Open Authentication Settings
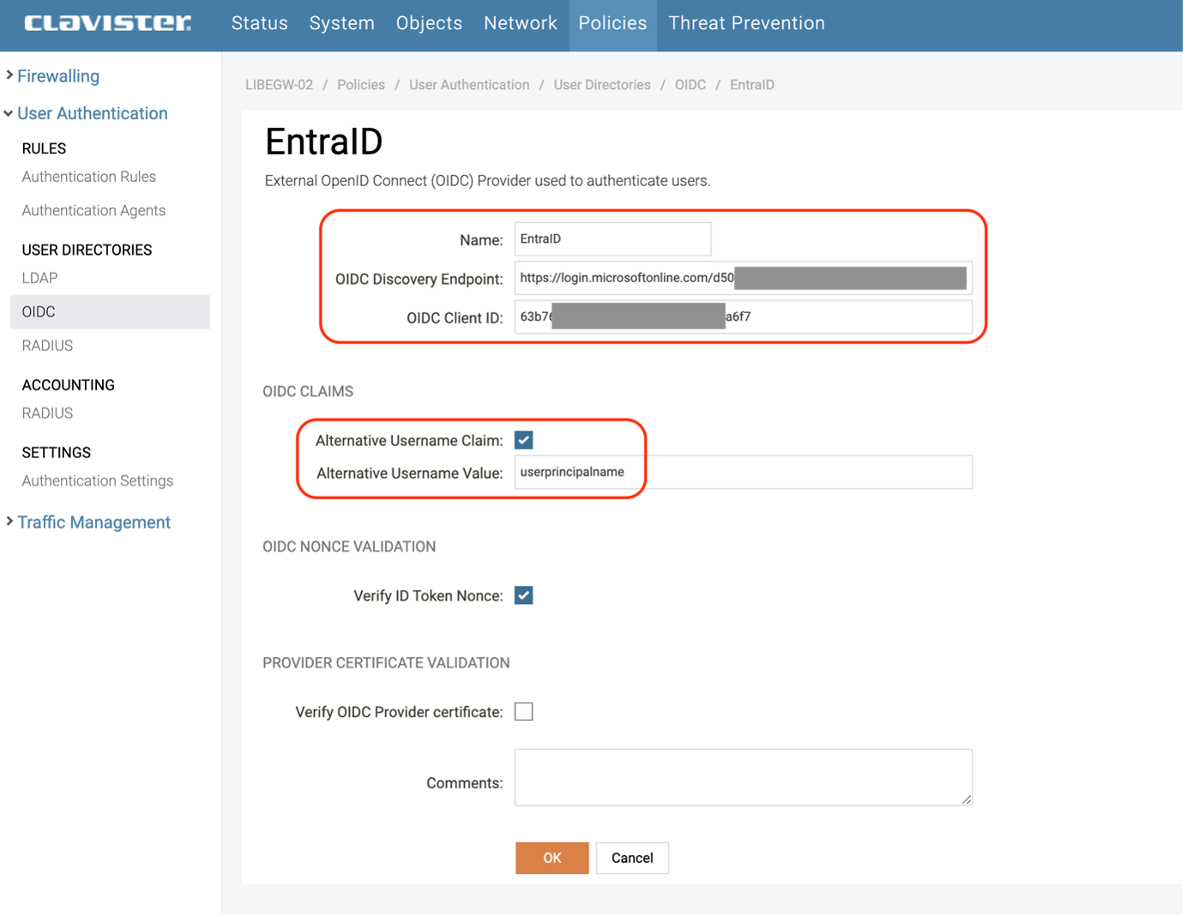 pos(98,481)
